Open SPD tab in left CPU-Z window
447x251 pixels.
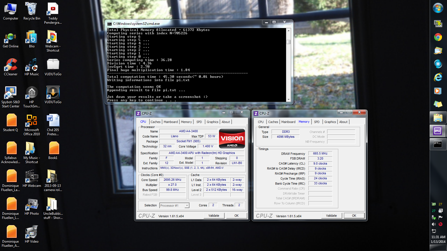[199, 122]
